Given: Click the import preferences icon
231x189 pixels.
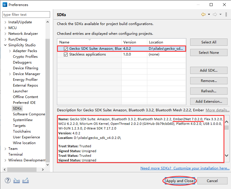Looking at the screenshot, I should 17,181.
